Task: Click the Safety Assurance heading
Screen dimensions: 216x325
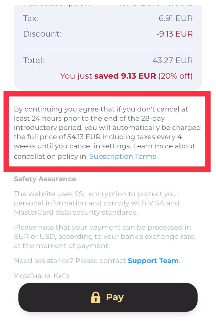Action: click(45, 179)
